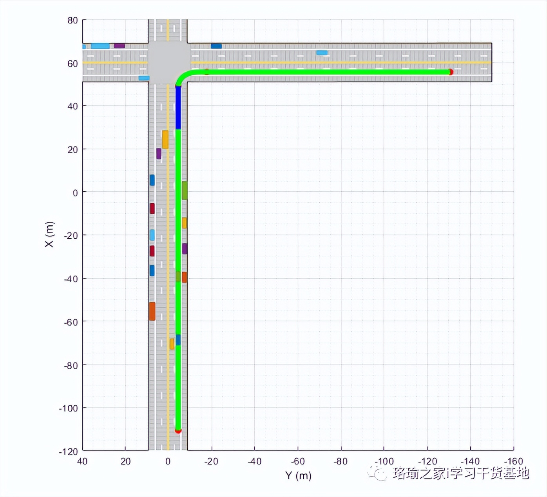Click the large yellow vehicle near X = 25

tap(165, 140)
